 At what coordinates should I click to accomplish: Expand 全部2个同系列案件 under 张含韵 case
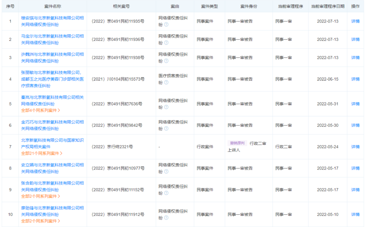click(40, 196)
